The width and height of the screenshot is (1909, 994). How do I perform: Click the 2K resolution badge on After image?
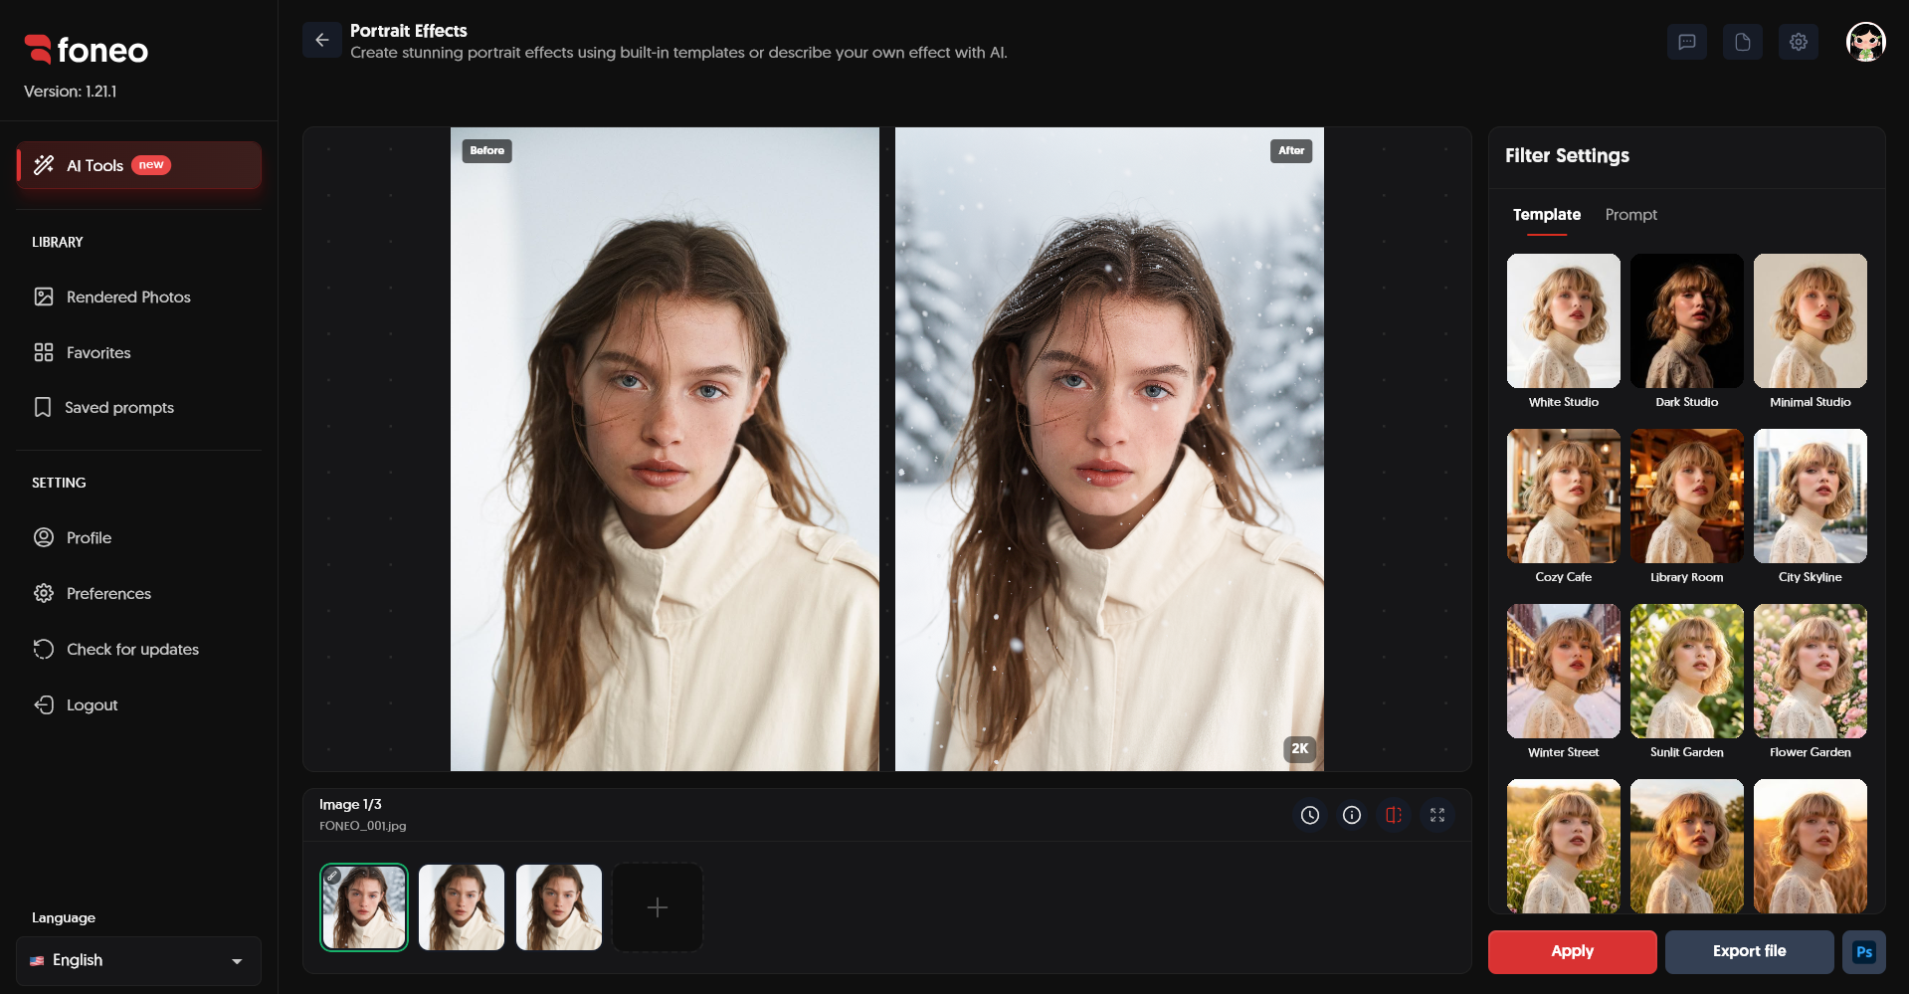point(1299,749)
